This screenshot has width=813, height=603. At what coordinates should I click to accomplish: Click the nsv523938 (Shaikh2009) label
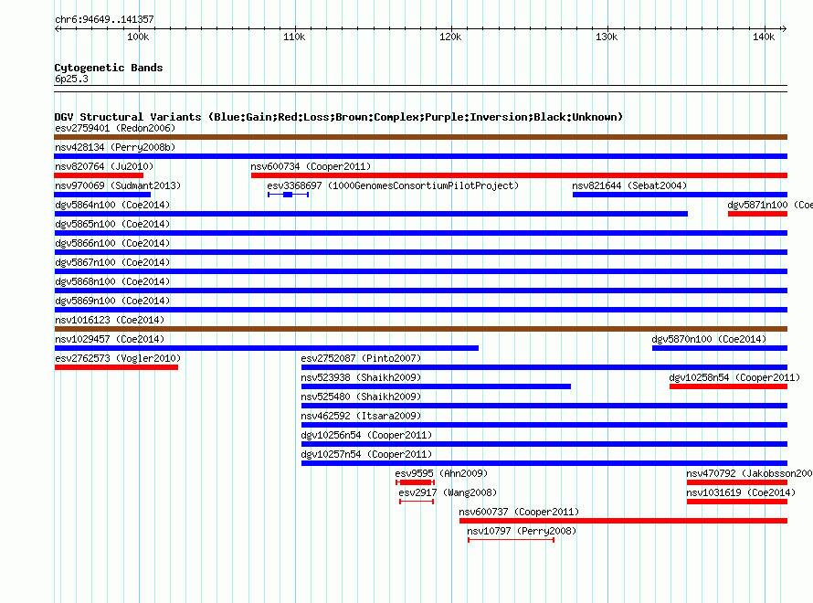pos(361,377)
